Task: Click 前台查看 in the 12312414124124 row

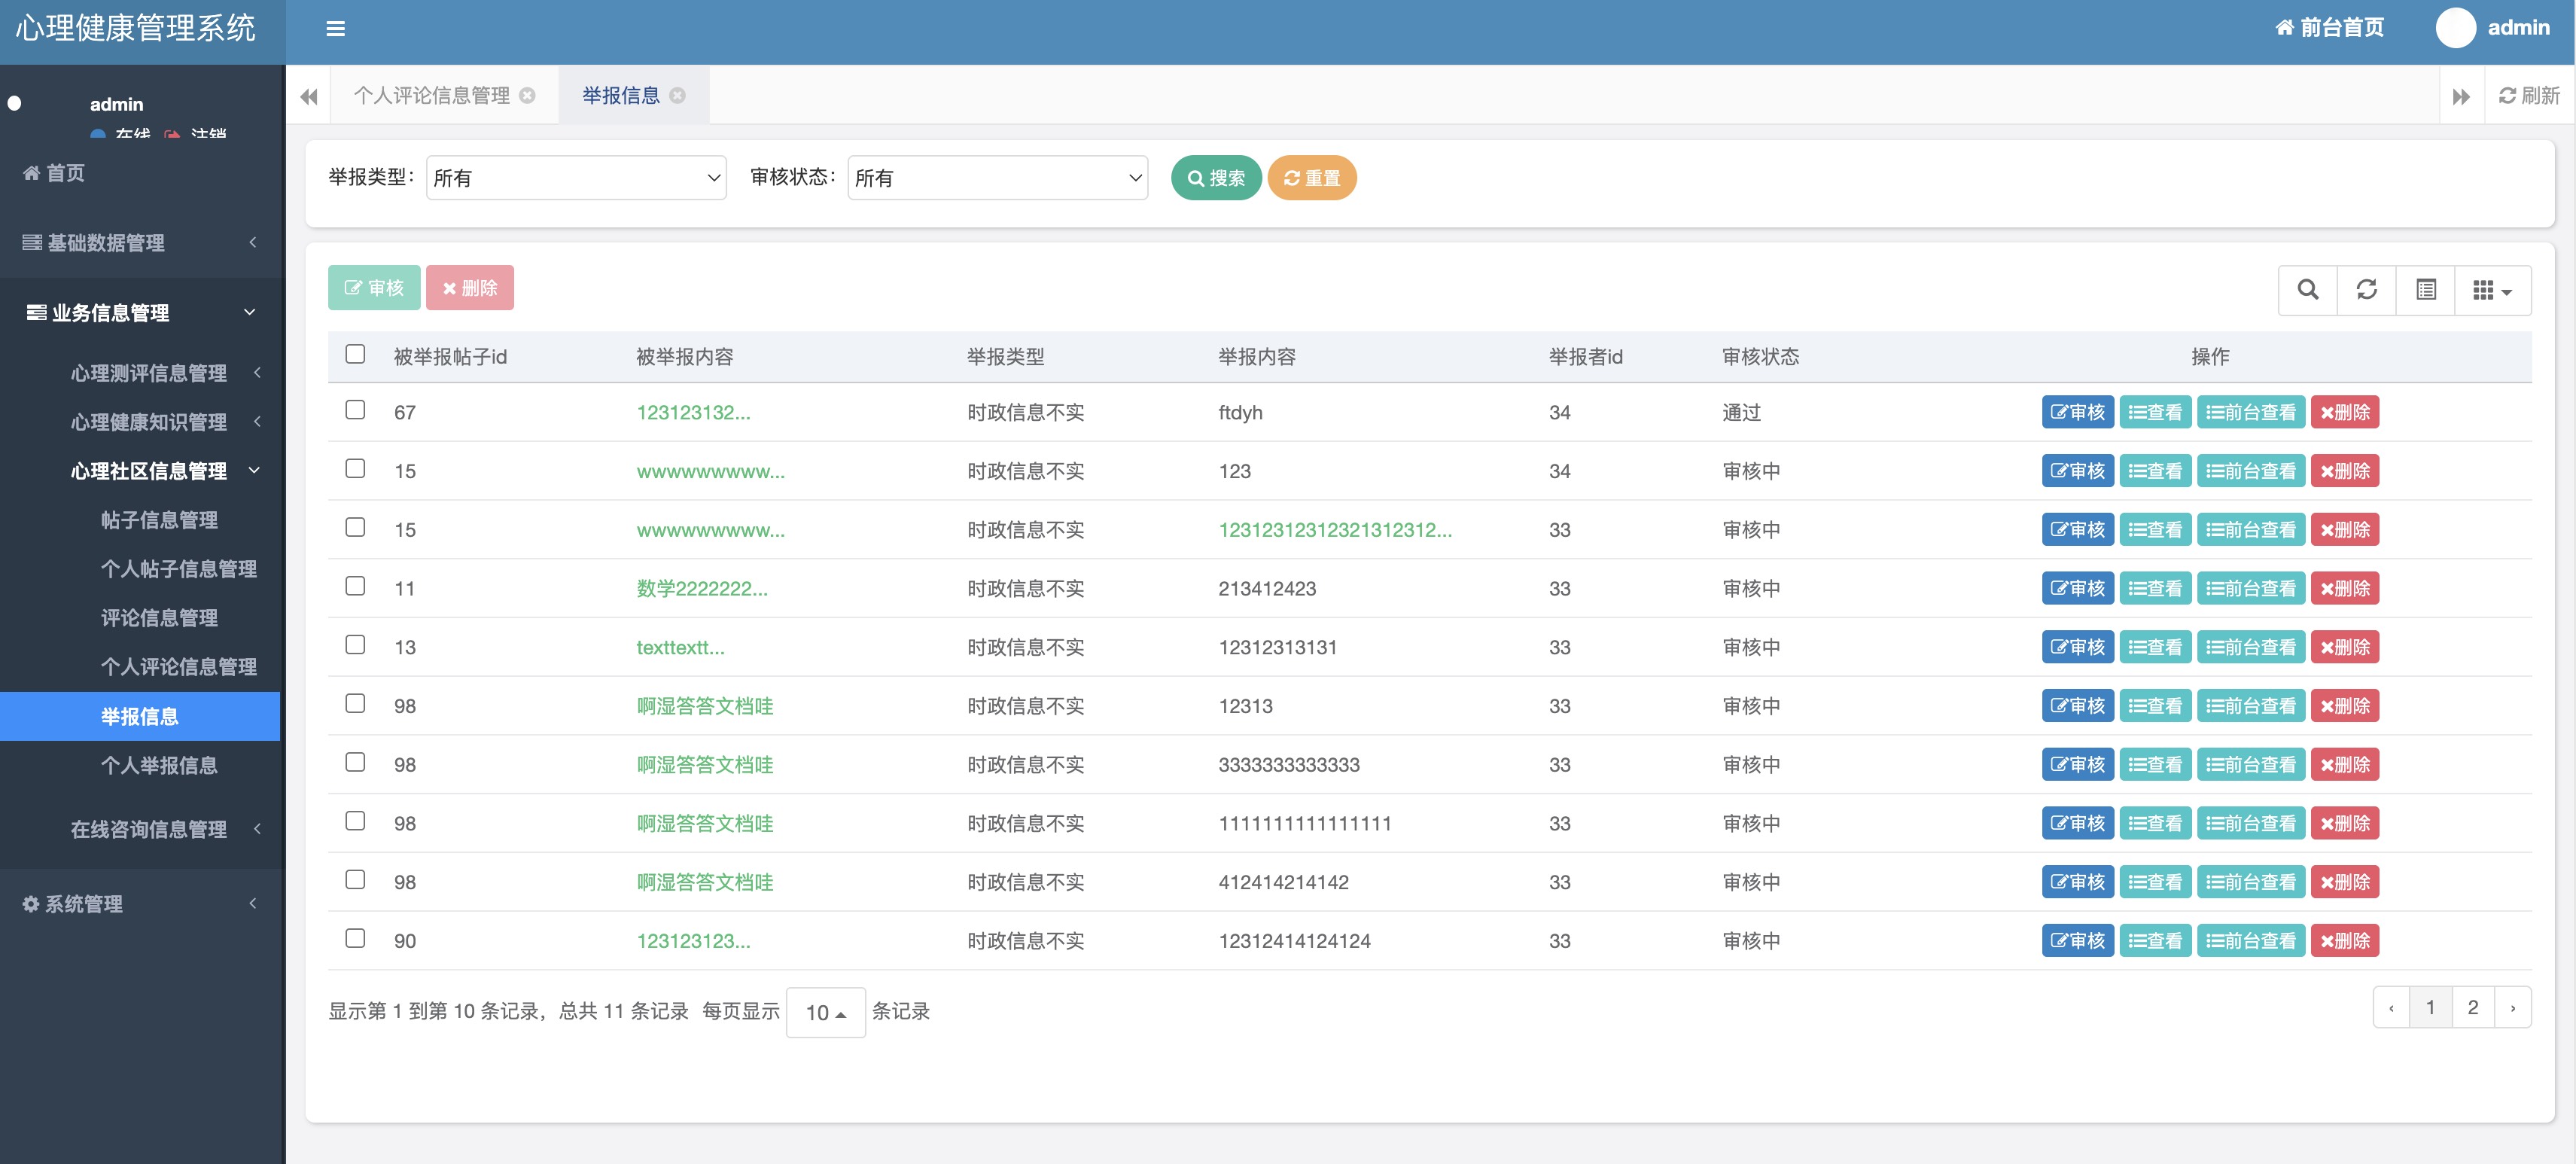Action: coord(2251,941)
